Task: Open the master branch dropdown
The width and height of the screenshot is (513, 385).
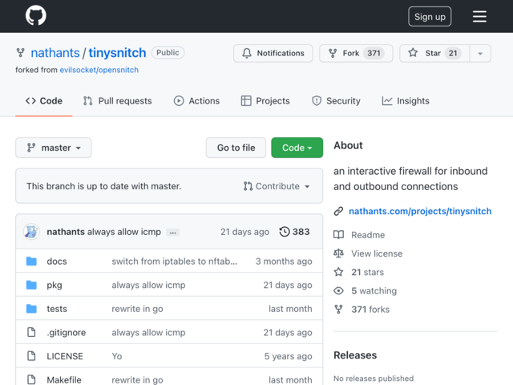Action: [54, 148]
